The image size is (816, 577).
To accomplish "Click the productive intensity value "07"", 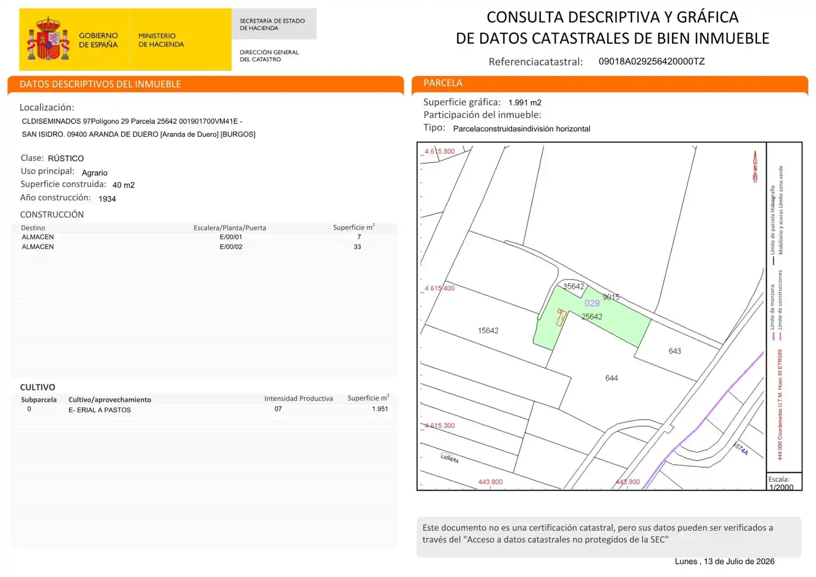I will click(x=278, y=409).
